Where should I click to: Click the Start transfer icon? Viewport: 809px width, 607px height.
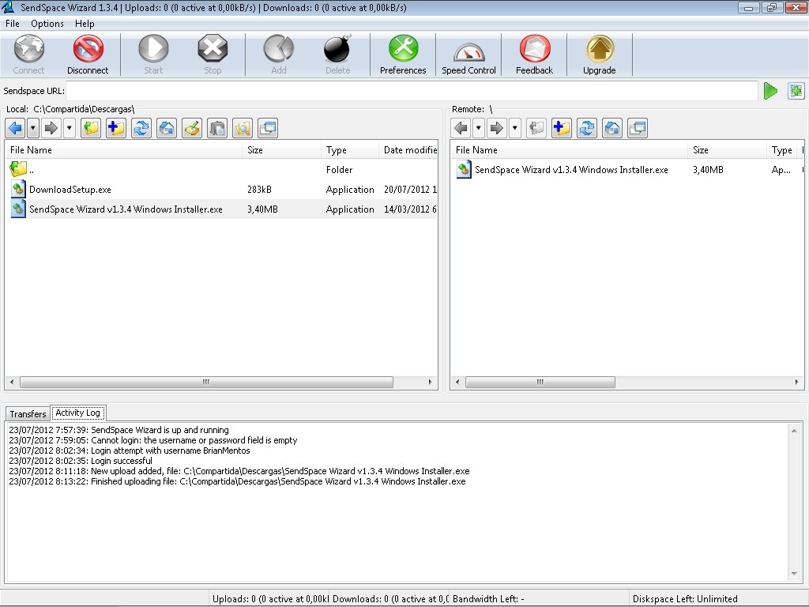point(153,49)
